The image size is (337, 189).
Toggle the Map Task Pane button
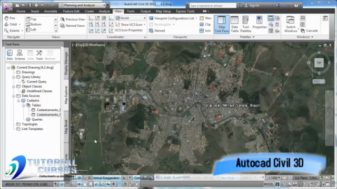[x=222, y=24]
